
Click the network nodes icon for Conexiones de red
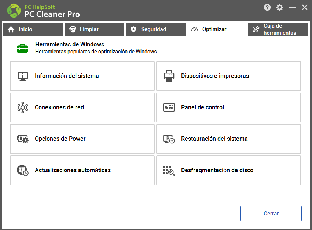[x=23, y=108]
